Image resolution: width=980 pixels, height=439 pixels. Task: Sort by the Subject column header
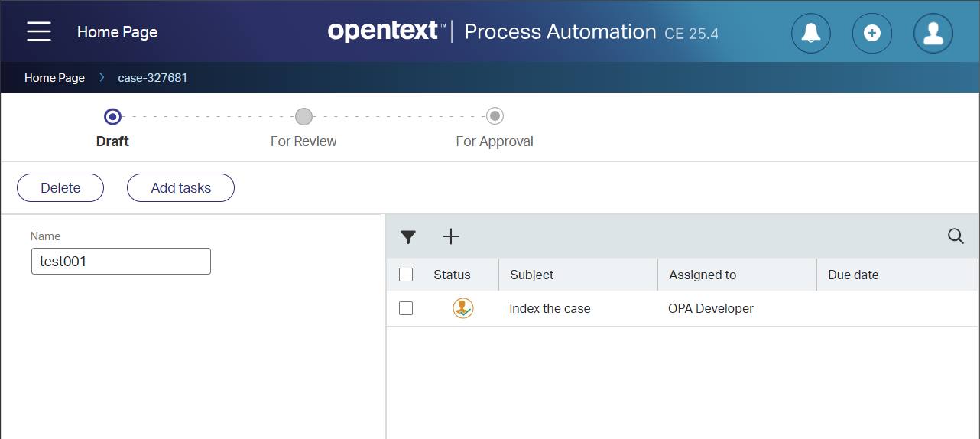[532, 275]
